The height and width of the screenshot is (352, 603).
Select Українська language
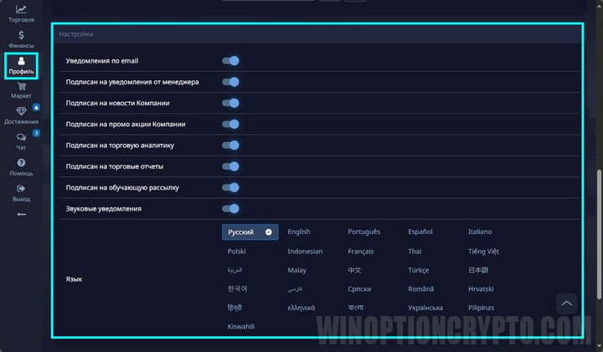[x=425, y=308]
